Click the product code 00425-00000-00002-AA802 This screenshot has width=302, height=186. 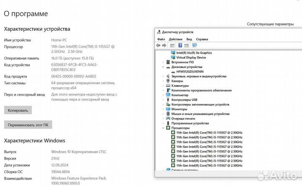[73, 76]
